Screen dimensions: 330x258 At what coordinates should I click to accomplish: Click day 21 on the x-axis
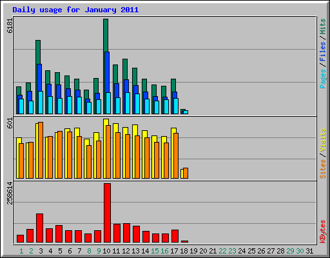pos(213,251)
